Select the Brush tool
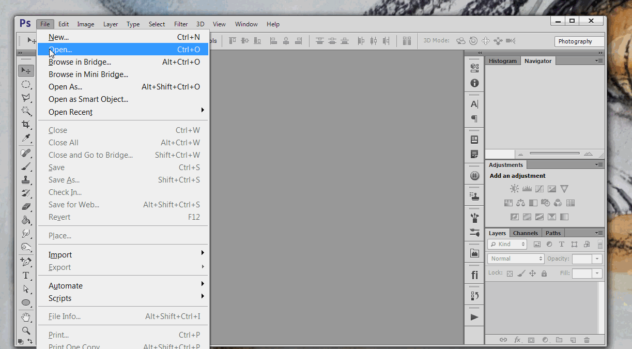The image size is (632, 349). click(26, 166)
